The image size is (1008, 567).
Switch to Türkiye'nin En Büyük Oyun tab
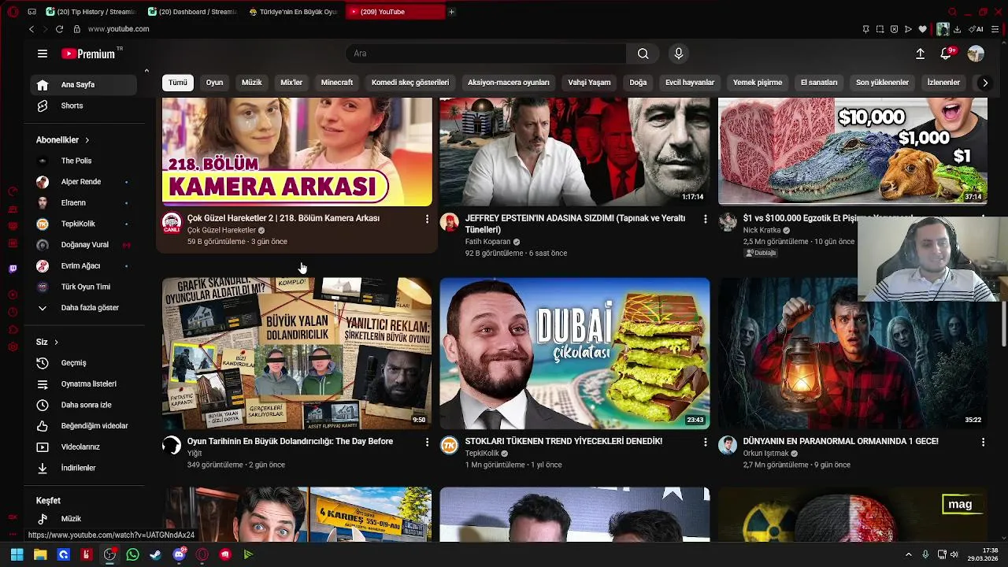click(293, 12)
